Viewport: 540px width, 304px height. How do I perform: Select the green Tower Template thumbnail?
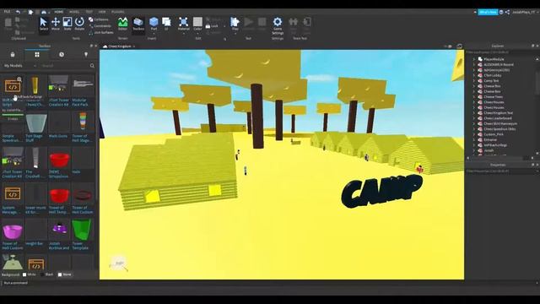coord(82,230)
